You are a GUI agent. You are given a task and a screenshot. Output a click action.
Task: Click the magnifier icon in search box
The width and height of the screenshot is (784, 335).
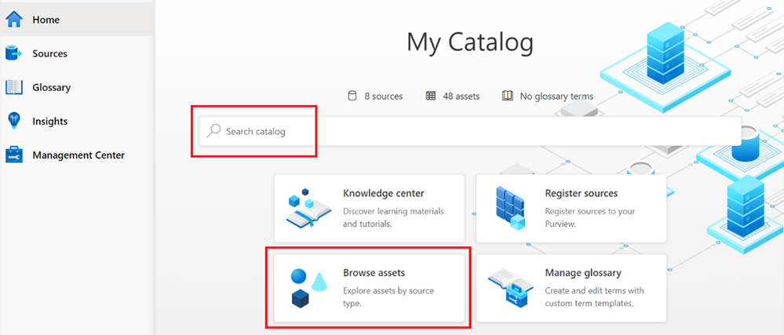(213, 131)
